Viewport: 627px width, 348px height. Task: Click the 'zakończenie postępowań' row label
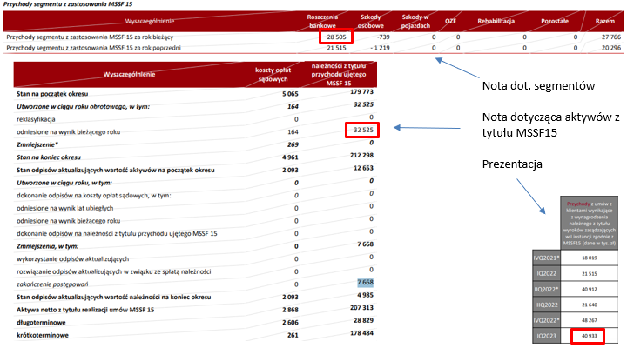click(52, 284)
